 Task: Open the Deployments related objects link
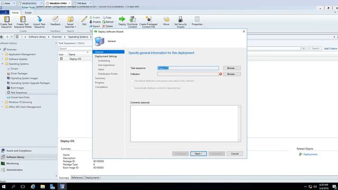[x=311, y=154]
